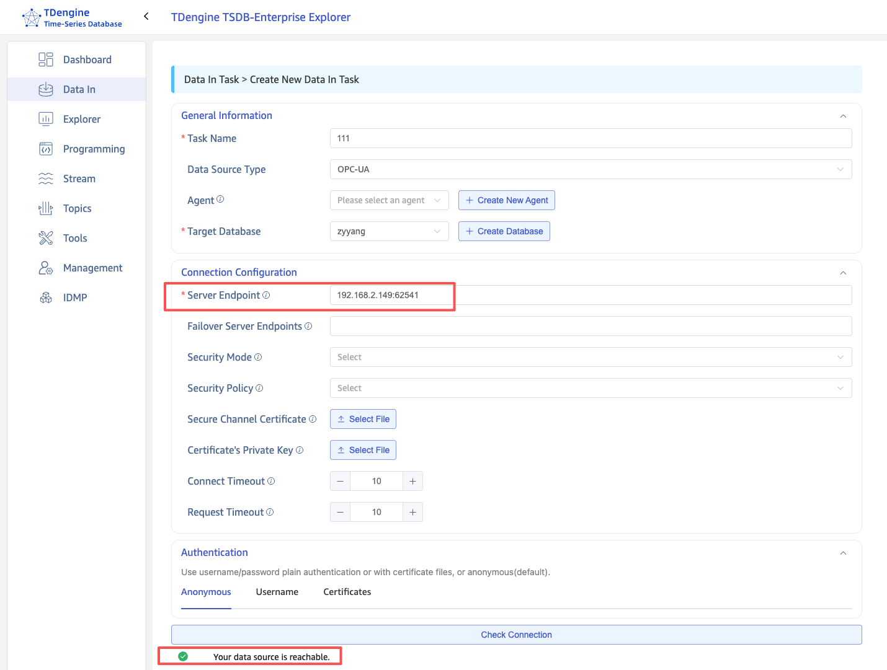The height and width of the screenshot is (670, 887).
Task: Open the Data In menu item
Action: (x=77, y=89)
